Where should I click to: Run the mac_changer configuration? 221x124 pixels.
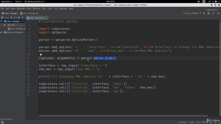coord(204,13)
